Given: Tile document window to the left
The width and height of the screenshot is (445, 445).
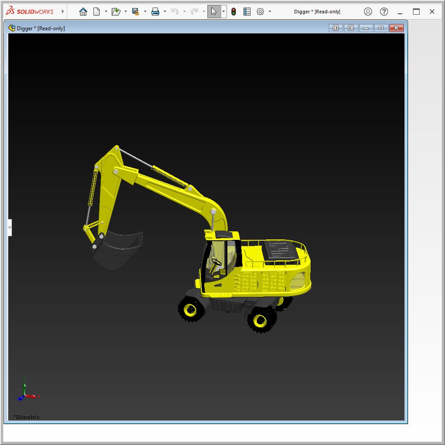Looking at the screenshot, I should point(336,28).
